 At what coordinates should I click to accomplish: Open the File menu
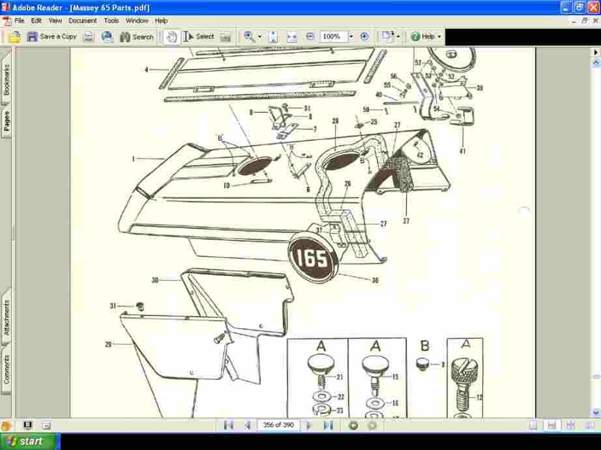(x=19, y=21)
